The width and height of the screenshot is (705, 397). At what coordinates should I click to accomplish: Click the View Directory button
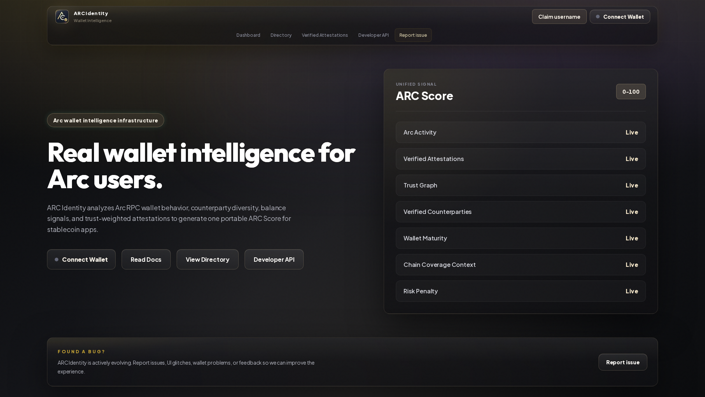pos(207,260)
